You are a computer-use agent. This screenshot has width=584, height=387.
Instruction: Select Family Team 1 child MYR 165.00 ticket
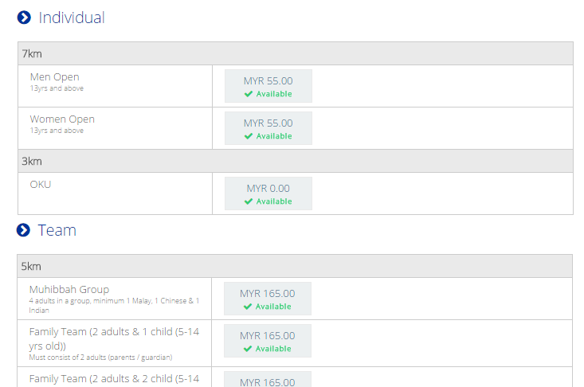point(268,341)
